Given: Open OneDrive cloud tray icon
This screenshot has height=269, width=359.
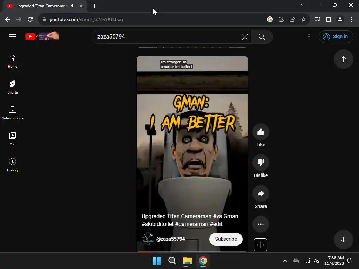Looking at the screenshot, I should click(x=296, y=261).
